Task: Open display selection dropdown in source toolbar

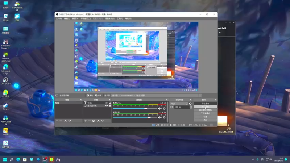Action: click(156, 95)
